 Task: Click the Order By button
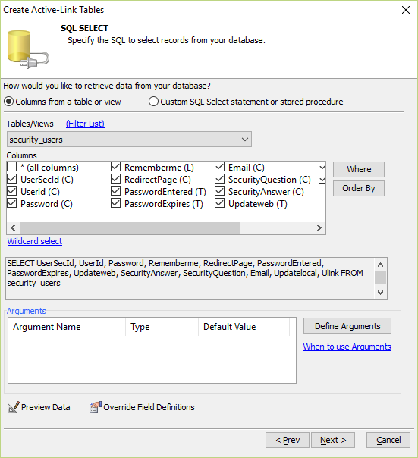(359, 188)
